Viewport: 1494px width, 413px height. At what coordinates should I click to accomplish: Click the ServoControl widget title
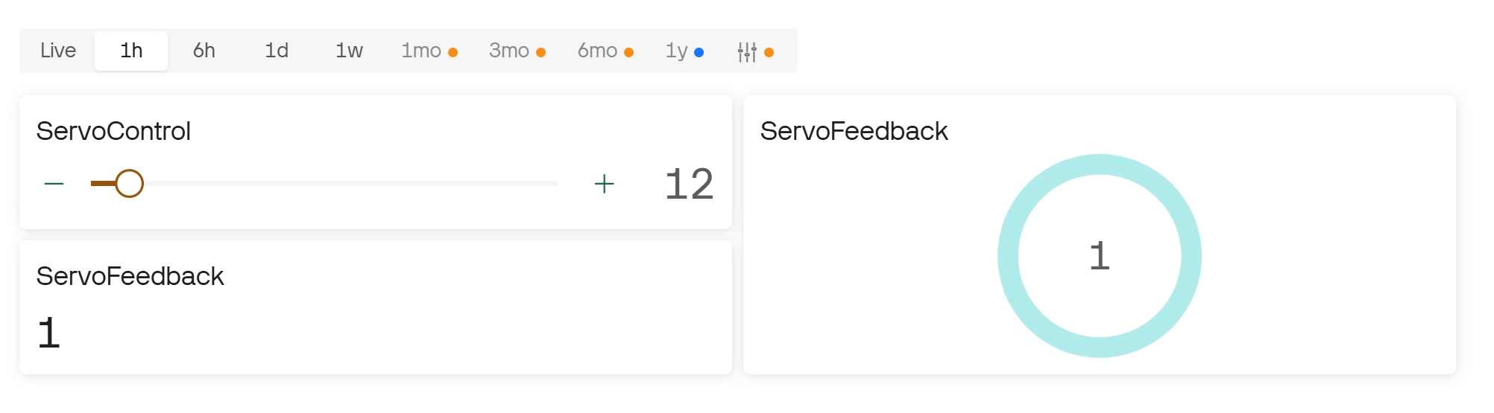coord(113,131)
